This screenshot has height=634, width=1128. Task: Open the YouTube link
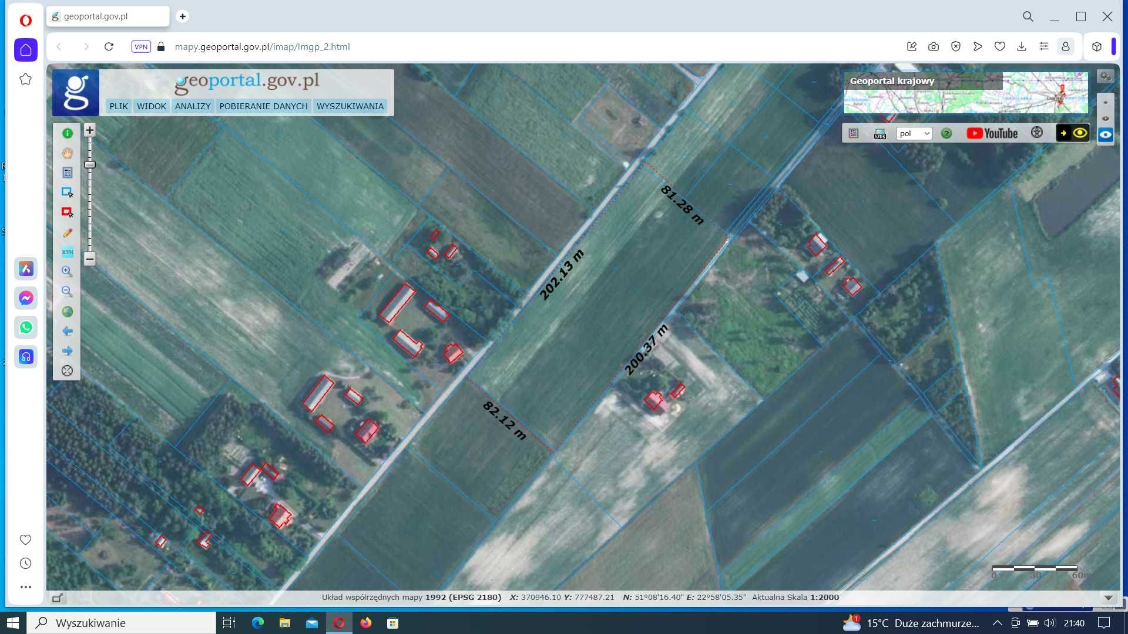tap(992, 133)
